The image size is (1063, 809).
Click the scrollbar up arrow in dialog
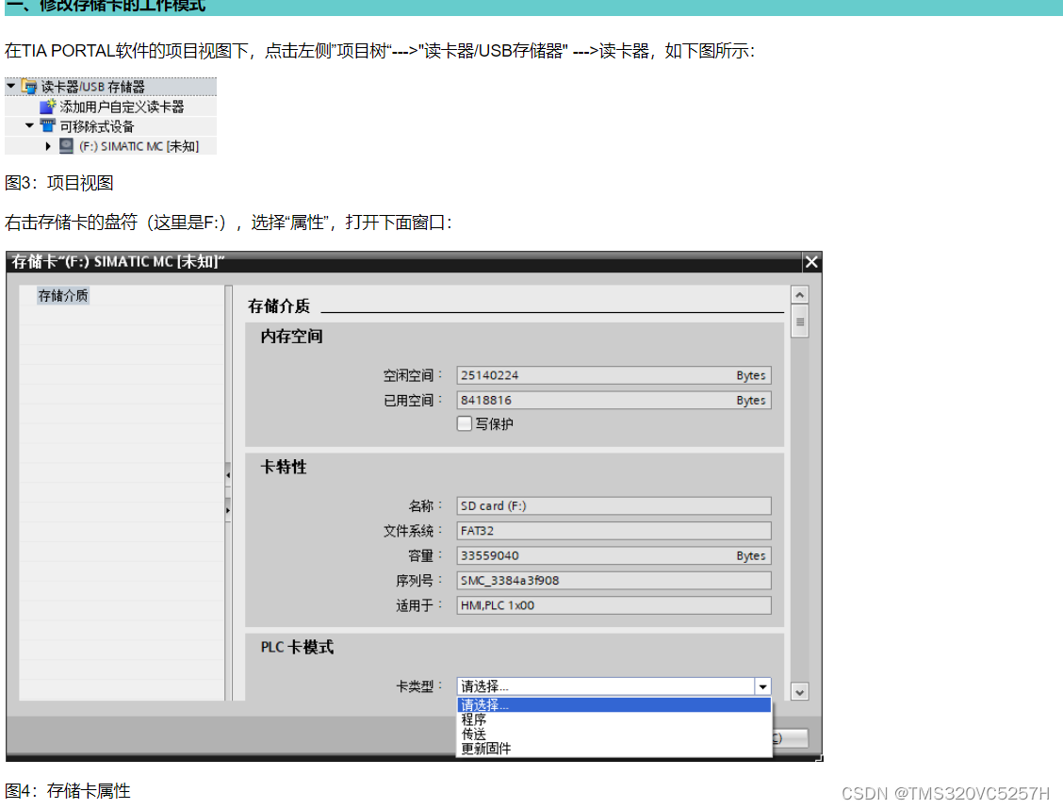coord(800,294)
